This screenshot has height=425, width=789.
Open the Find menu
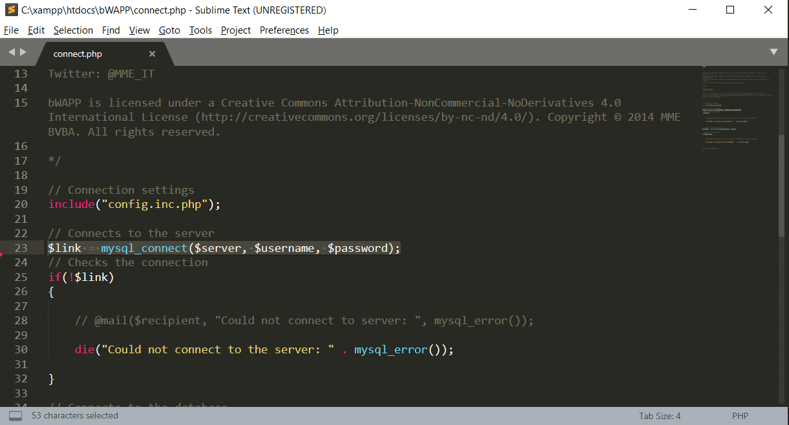(x=111, y=30)
